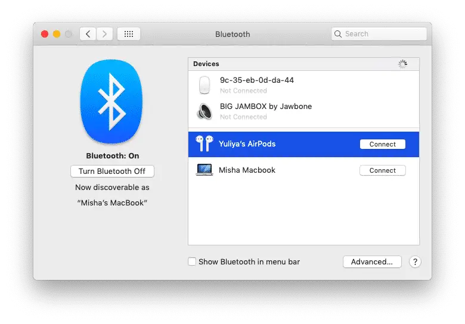Select Yuliya's AirPods row

tap(303, 144)
